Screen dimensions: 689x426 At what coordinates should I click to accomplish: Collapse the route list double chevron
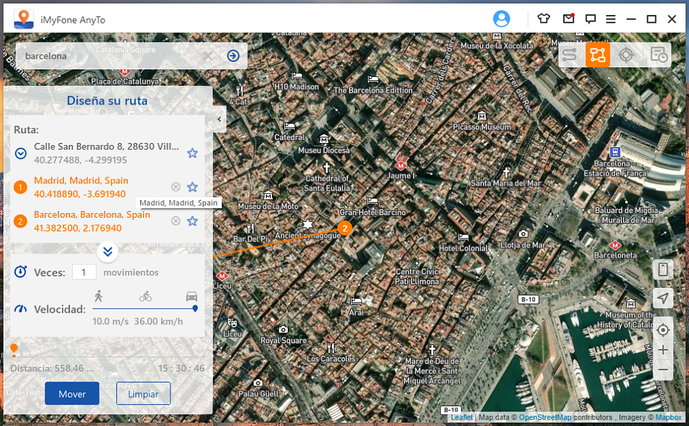click(108, 251)
